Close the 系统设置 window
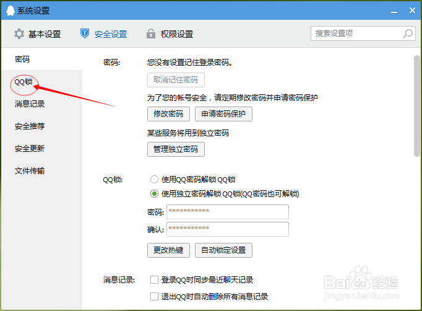 coord(412,11)
